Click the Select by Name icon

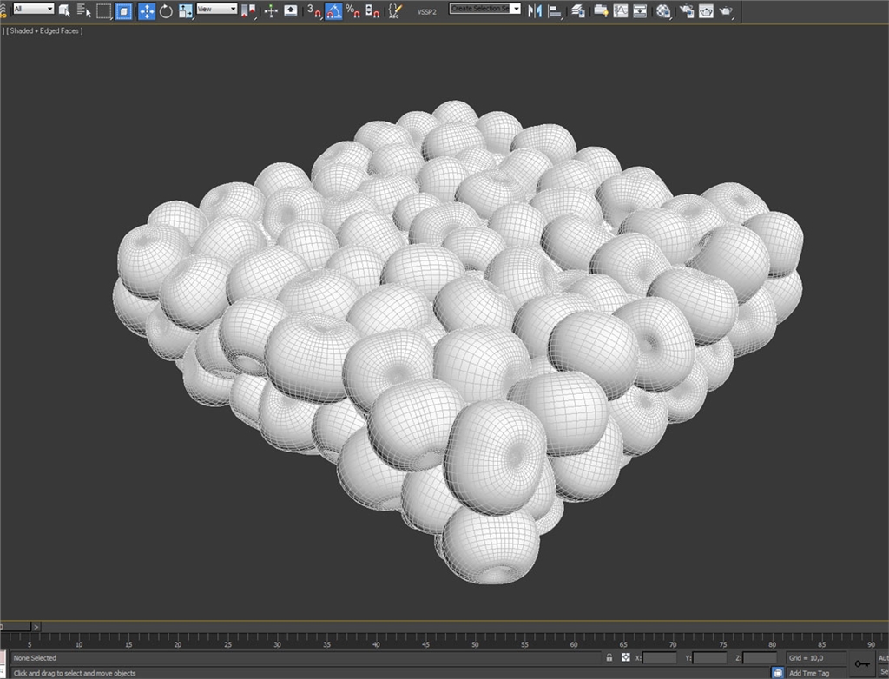tap(84, 11)
